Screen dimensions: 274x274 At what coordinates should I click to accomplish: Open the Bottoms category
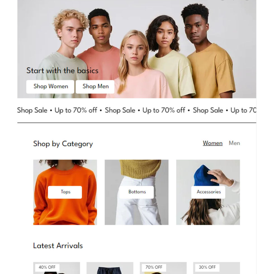pos(137,192)
